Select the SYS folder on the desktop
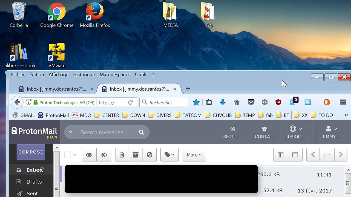Image resolution: width=351 pixels, height=197 pixels. [208, 15]
